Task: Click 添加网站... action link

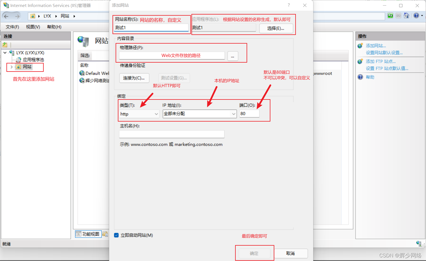Action: coord(376,46)
